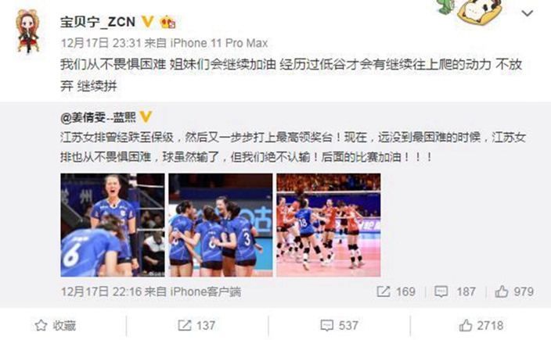
Task: Click the iPhone 11 Pro Max source link
Action: 219,43
